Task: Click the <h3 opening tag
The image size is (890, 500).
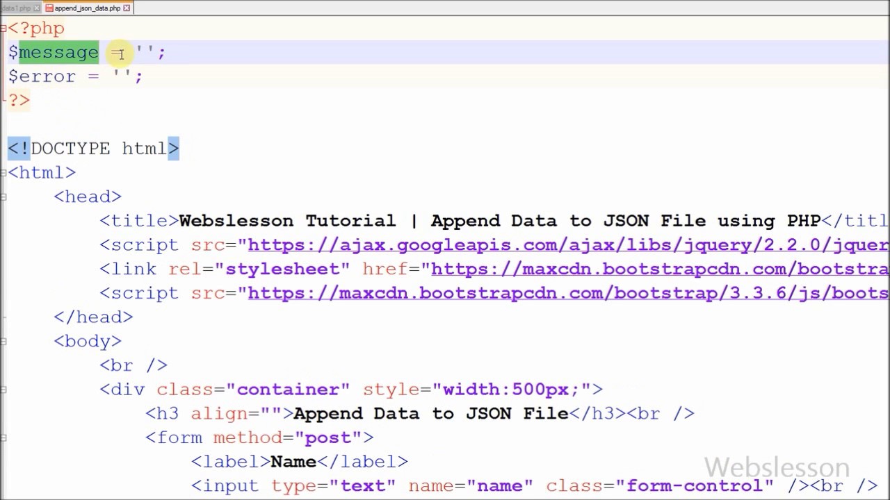Action: pos(162,414)
